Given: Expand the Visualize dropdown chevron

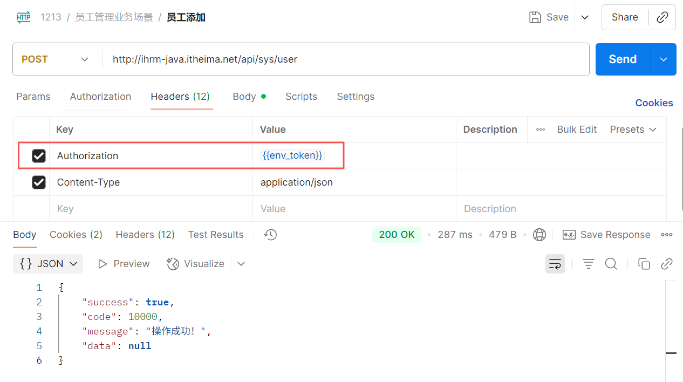Looking at the screenshot, I should tap(241, 264).
